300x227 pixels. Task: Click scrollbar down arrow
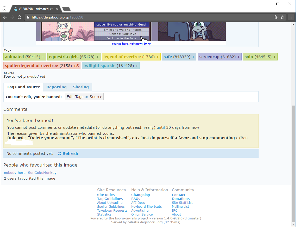[x=293, y=224]
